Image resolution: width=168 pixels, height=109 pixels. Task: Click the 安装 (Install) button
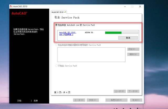point(93,100)
